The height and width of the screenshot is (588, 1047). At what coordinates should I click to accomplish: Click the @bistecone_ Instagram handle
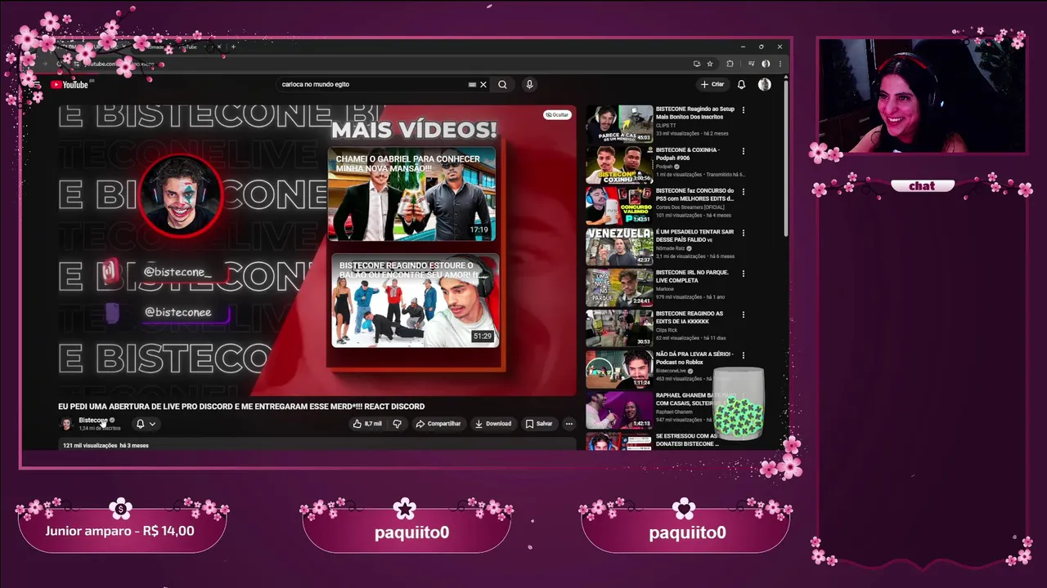177,272
